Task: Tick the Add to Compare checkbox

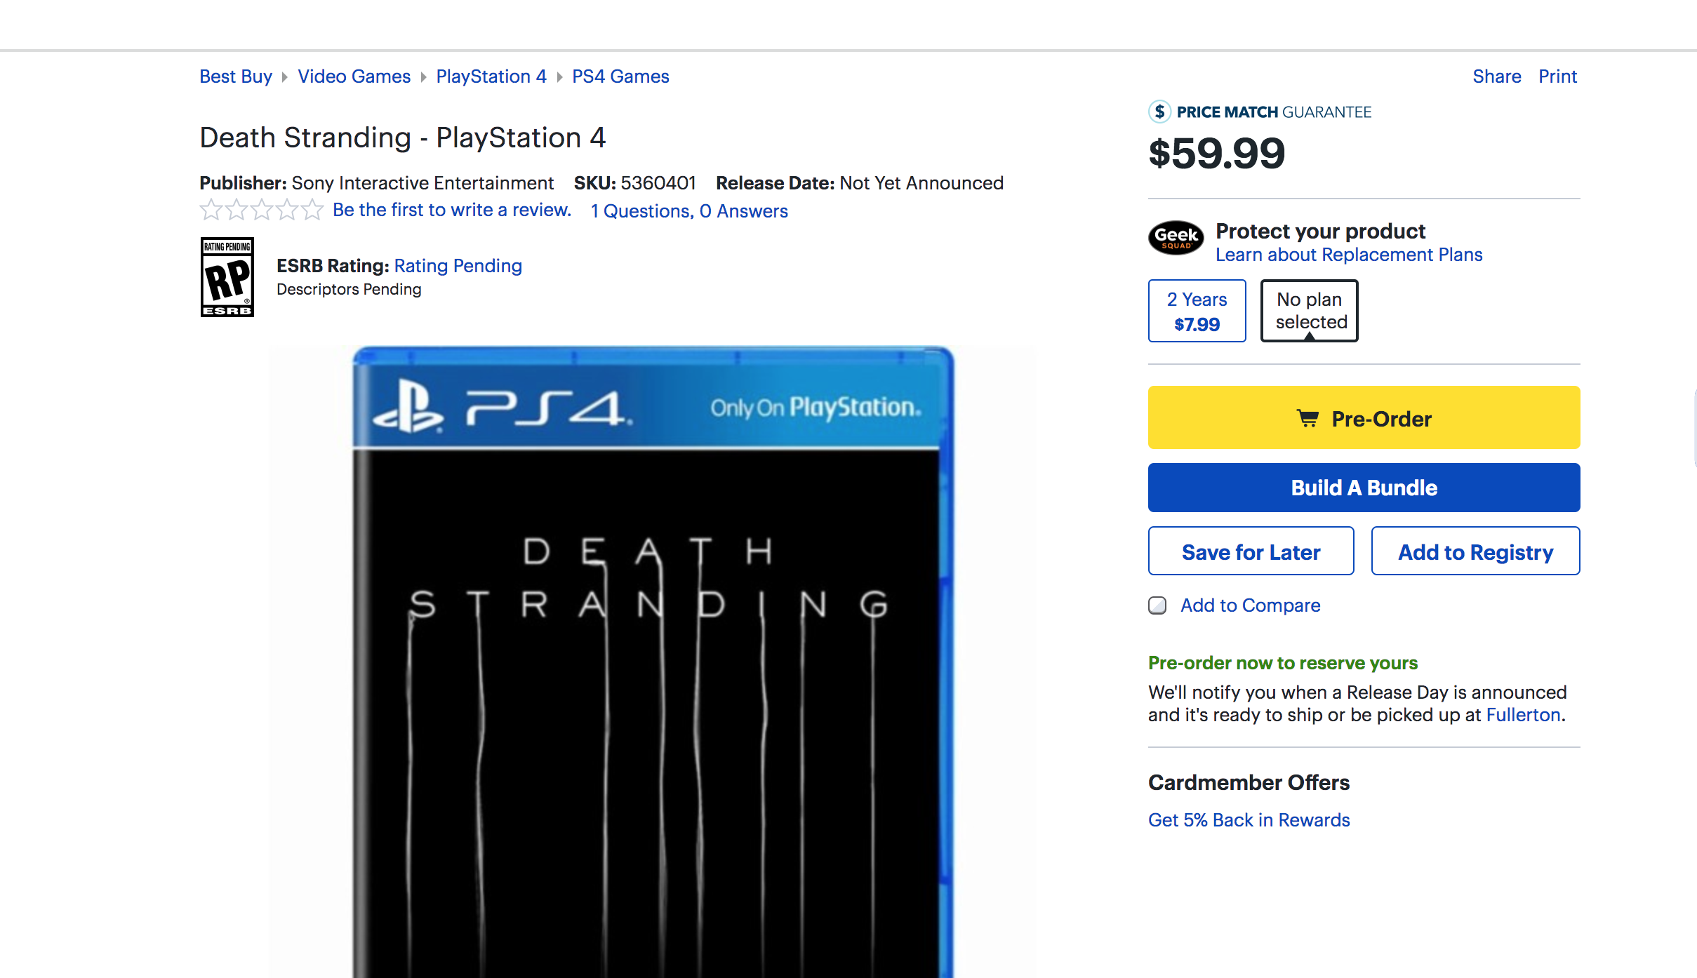Action: click(x=1157, y=605)
